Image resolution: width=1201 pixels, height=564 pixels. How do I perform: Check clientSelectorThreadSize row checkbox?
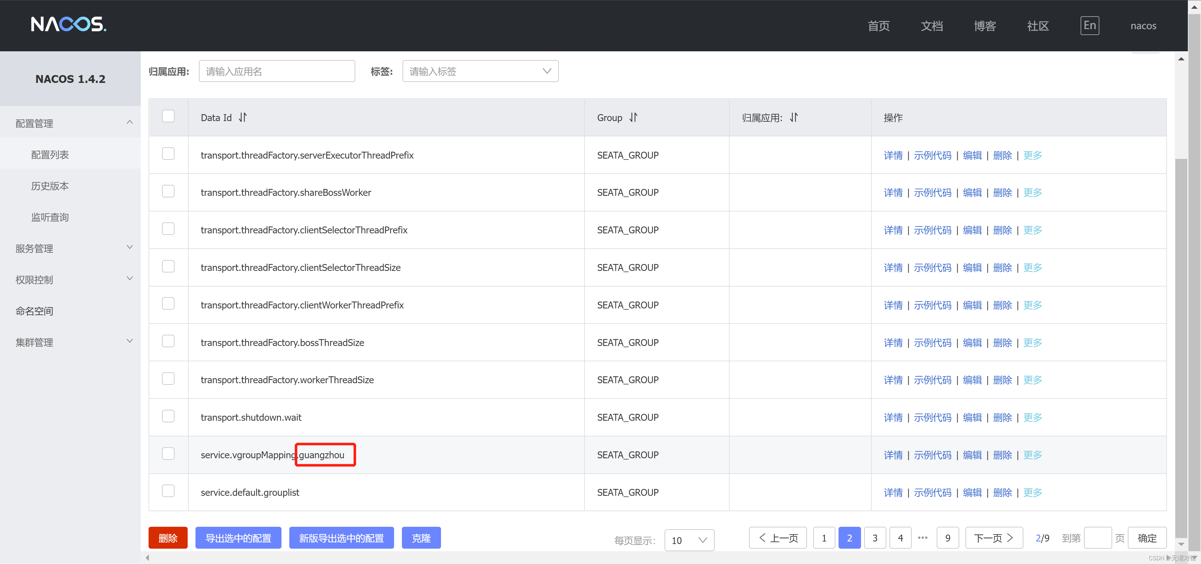(168, 266)
